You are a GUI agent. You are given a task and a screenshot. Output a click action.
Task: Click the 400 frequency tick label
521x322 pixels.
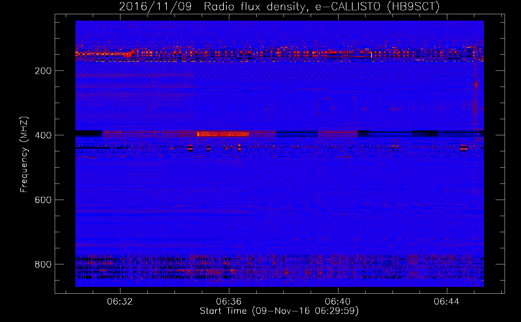43,135
